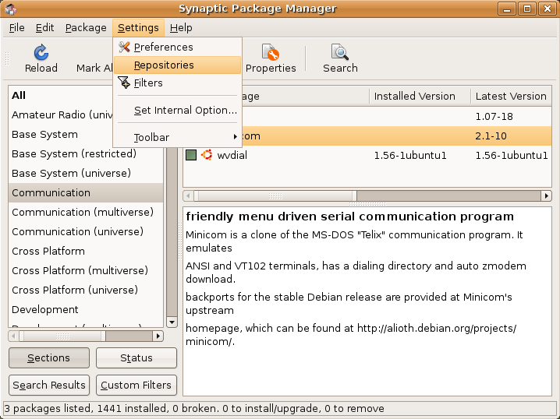Click package list horizontal scrollbar thumb
Viewport: 560px width, 419px height.
pyautogui.click(x=275, y=195)
